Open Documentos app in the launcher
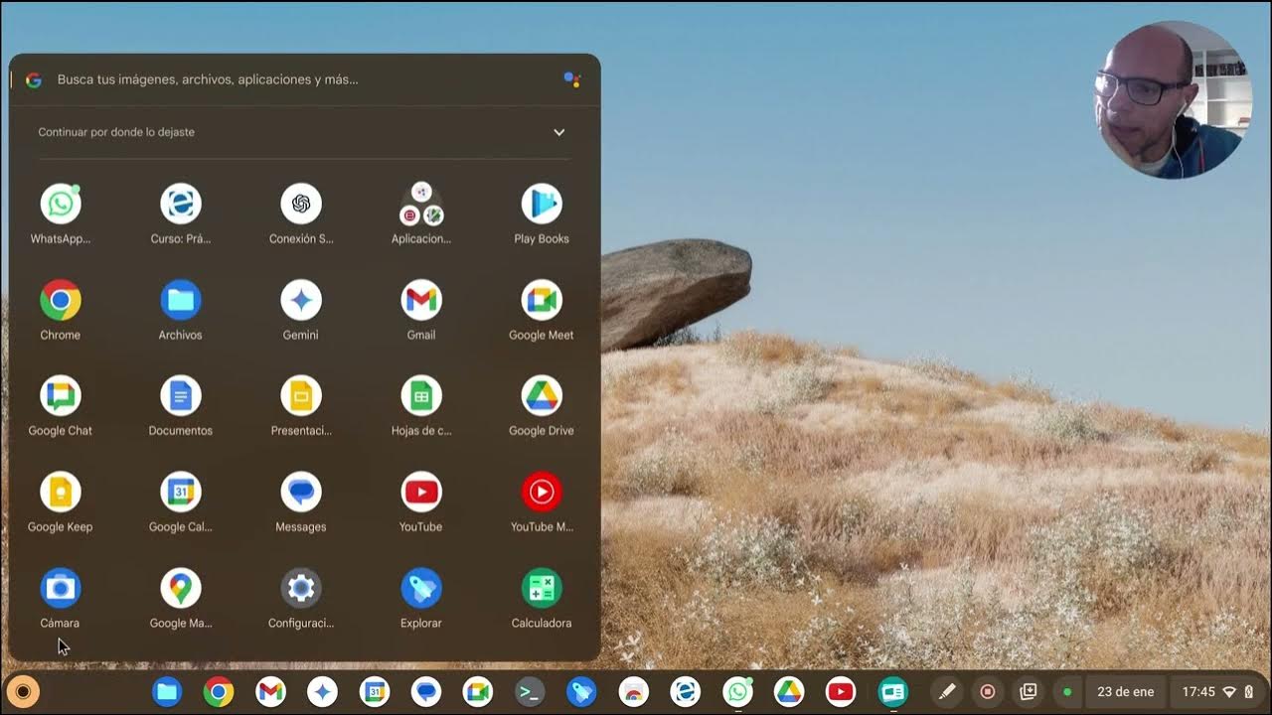Viewport: 1272px width, 715px height. pos(181,396)
